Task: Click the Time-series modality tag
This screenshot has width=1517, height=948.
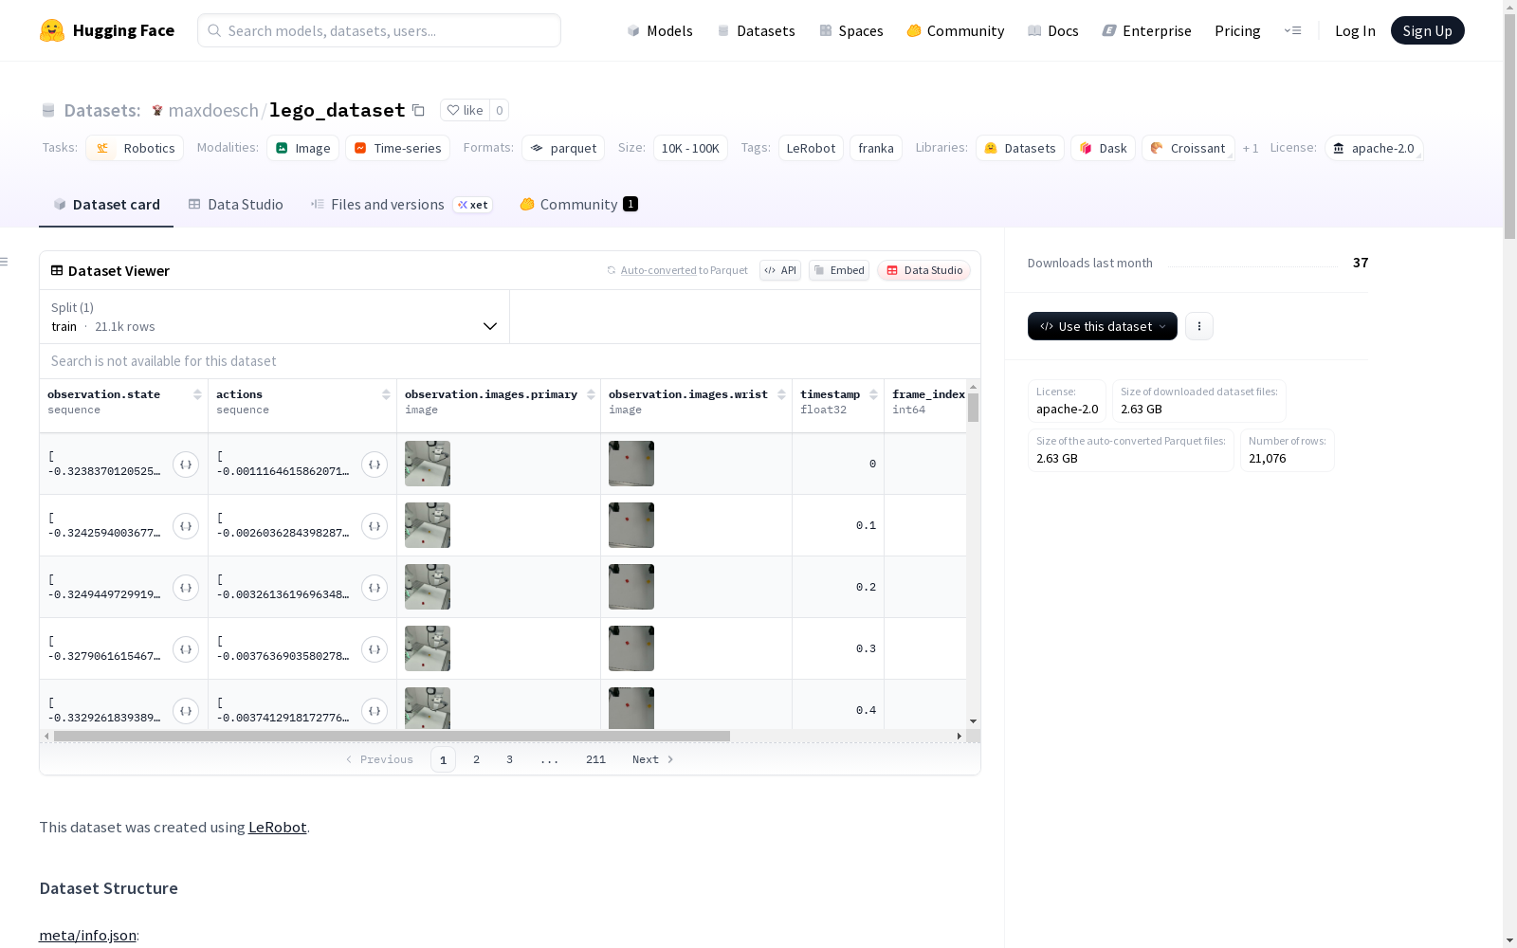Action: [x=398, y=148]
